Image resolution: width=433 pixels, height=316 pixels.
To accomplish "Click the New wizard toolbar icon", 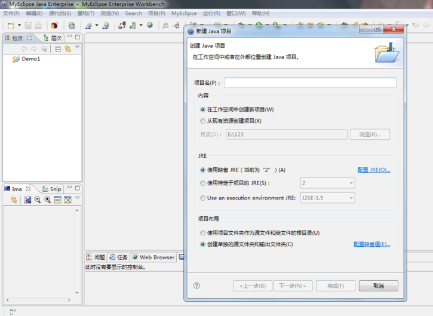I will pos(11,26).
